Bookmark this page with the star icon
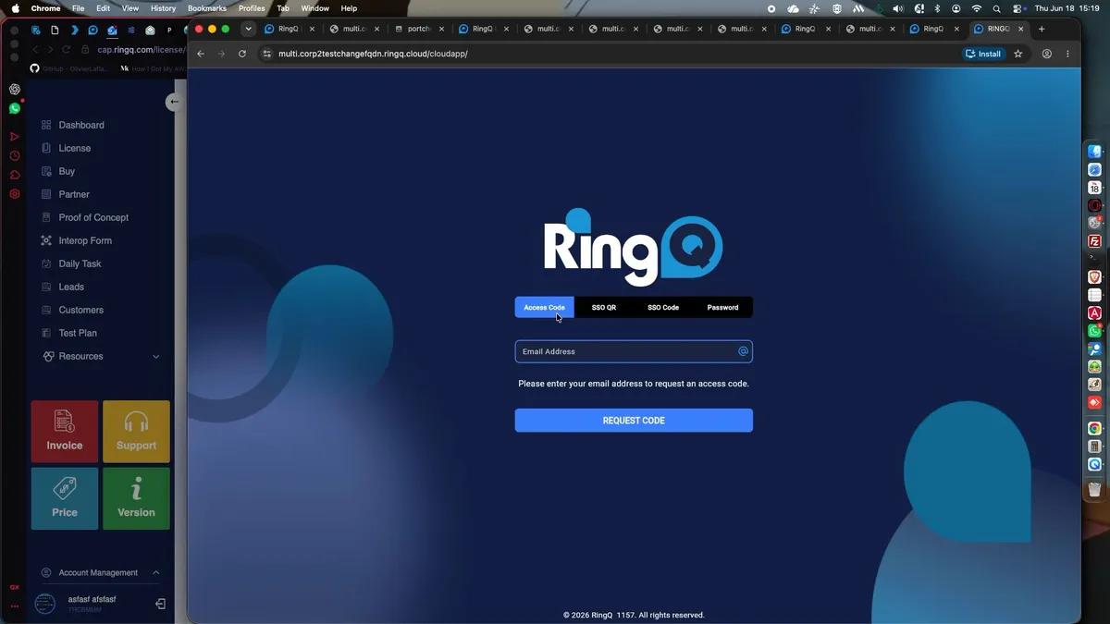The height and width of the screenshot is (624, 1110). [1018, 54]
